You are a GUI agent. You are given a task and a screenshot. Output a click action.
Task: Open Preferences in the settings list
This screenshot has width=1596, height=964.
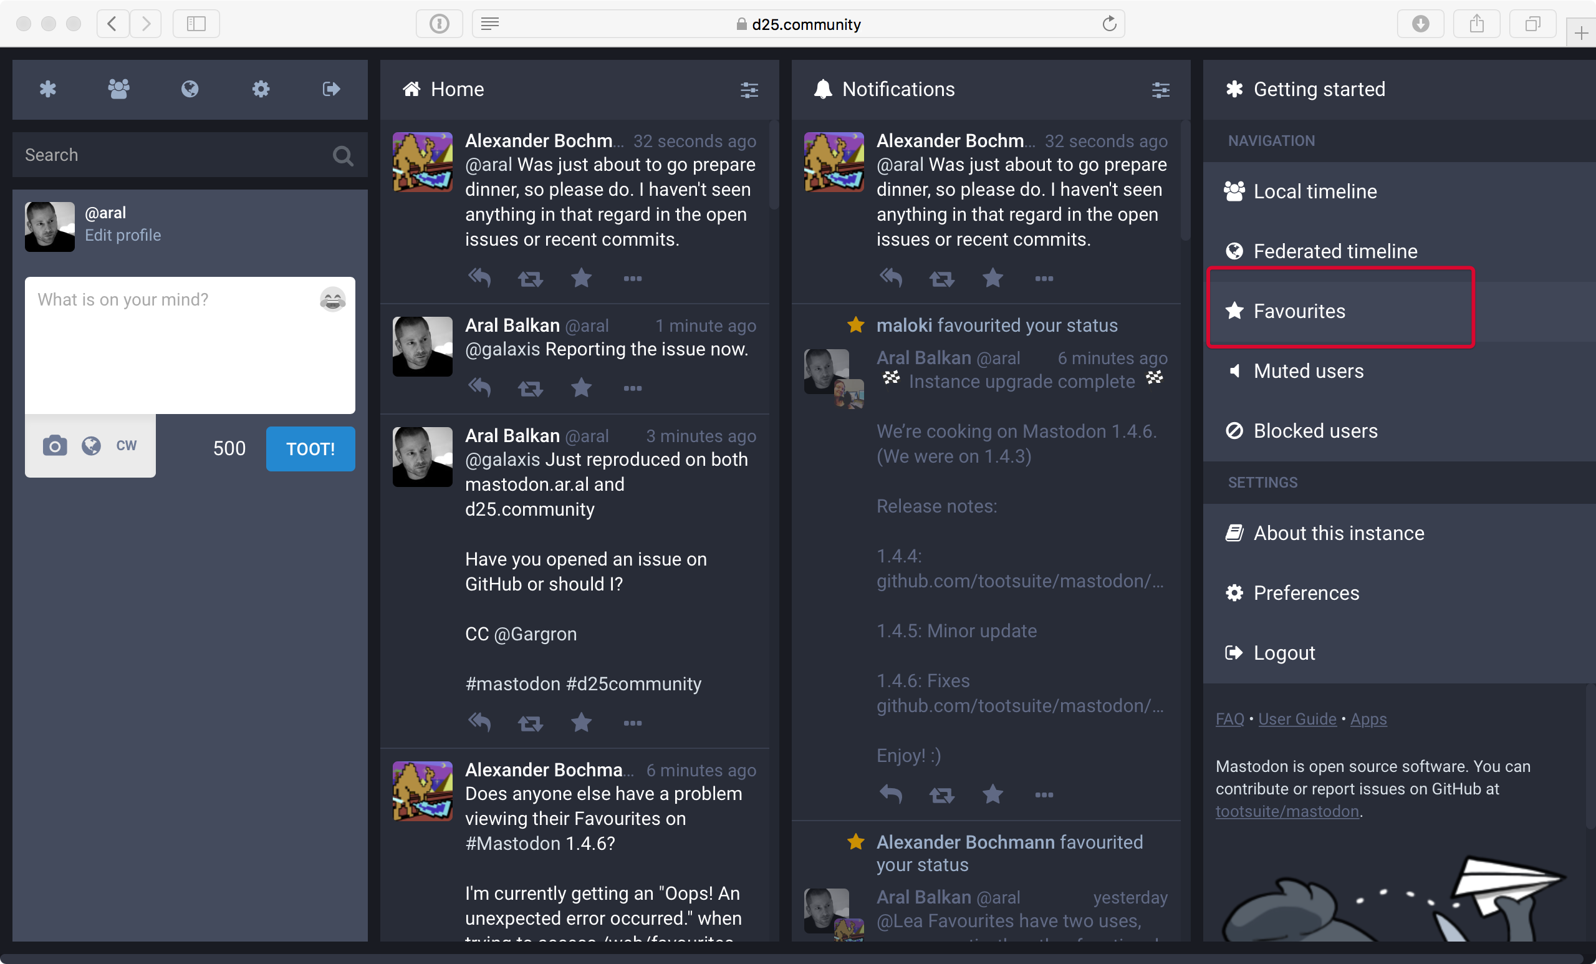(x=1306, y=593)
